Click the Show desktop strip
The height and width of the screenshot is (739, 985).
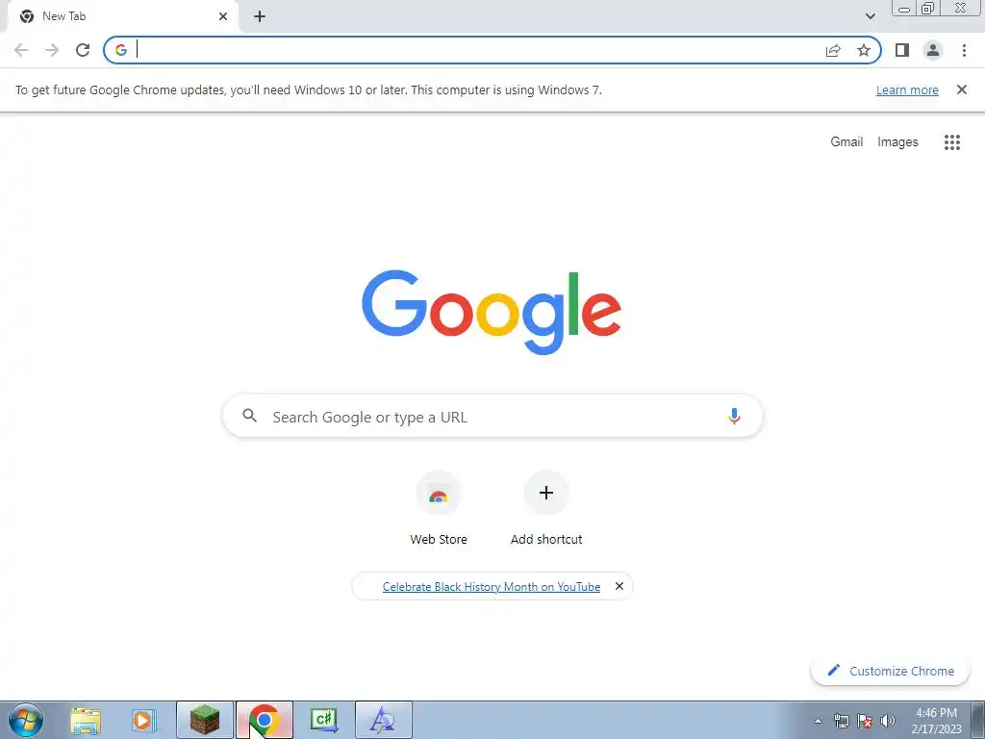click(x=977, y=721)
